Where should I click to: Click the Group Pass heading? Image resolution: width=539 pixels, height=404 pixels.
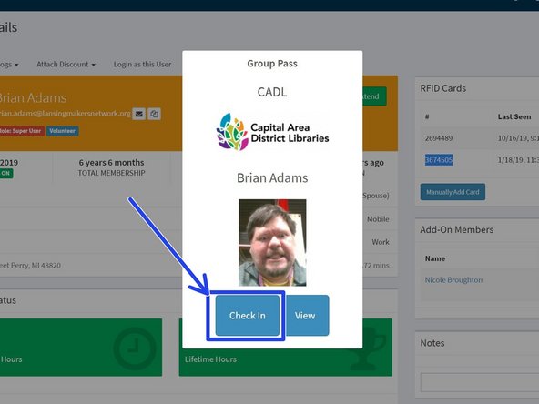(272, 64)
